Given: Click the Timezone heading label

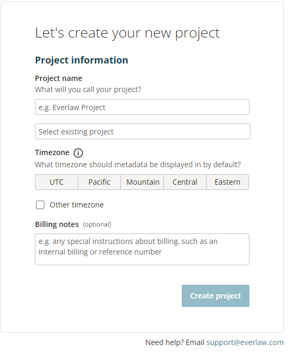Looking at the screenshot, I should click(x=52, y=152).
